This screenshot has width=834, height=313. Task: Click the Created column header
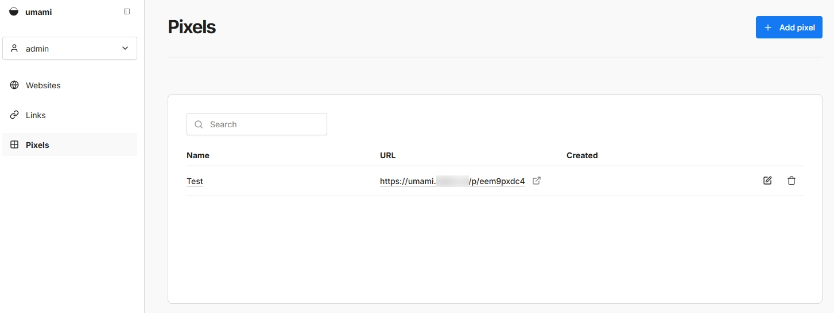click(581, 155)
